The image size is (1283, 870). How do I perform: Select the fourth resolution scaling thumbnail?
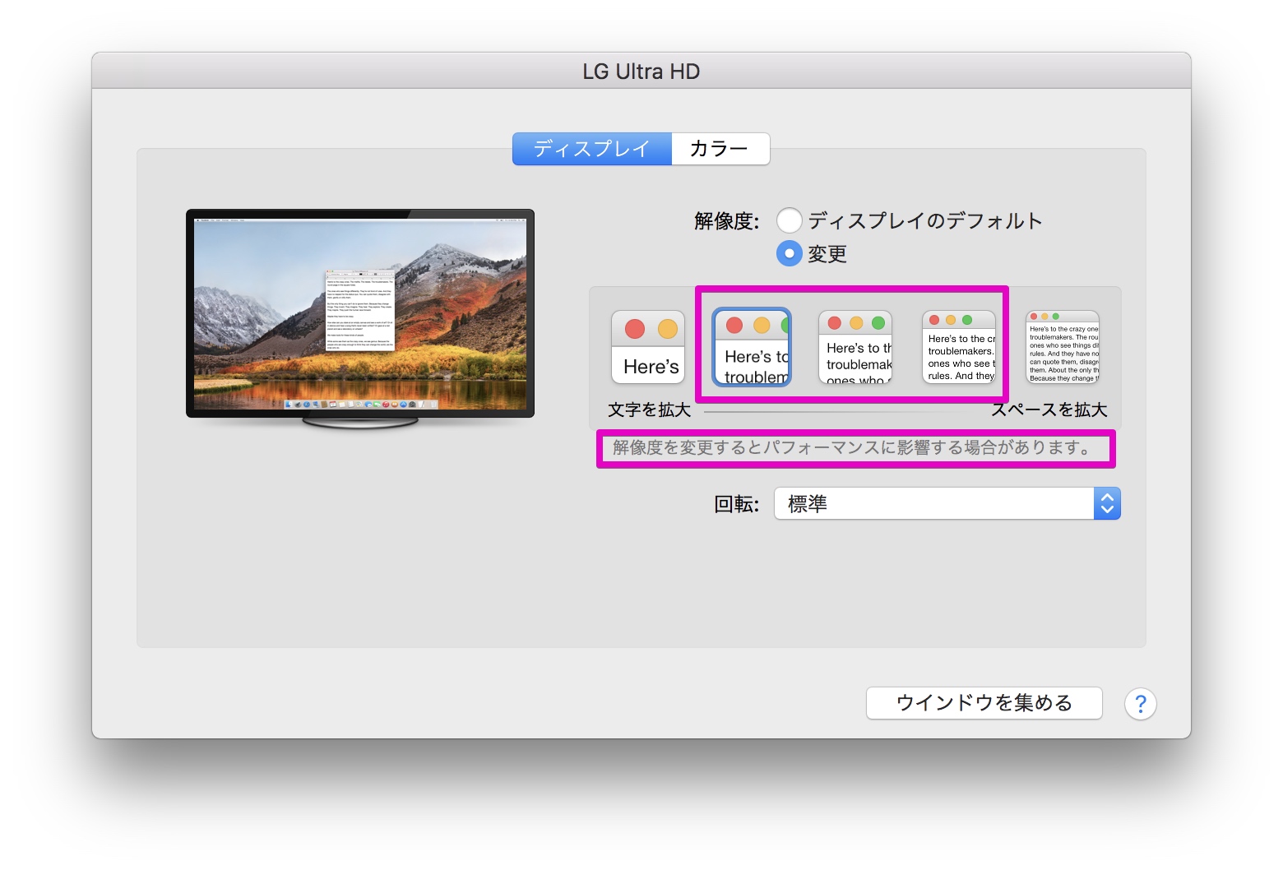pos(959,347)
